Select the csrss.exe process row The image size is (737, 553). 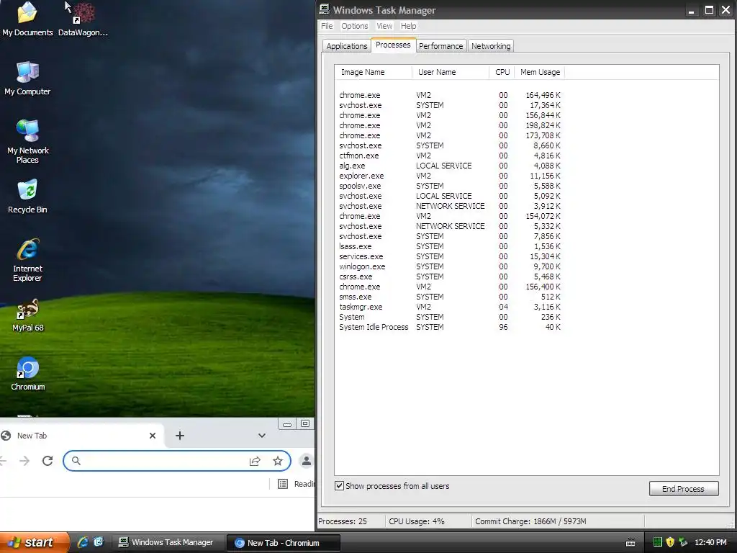450,276
